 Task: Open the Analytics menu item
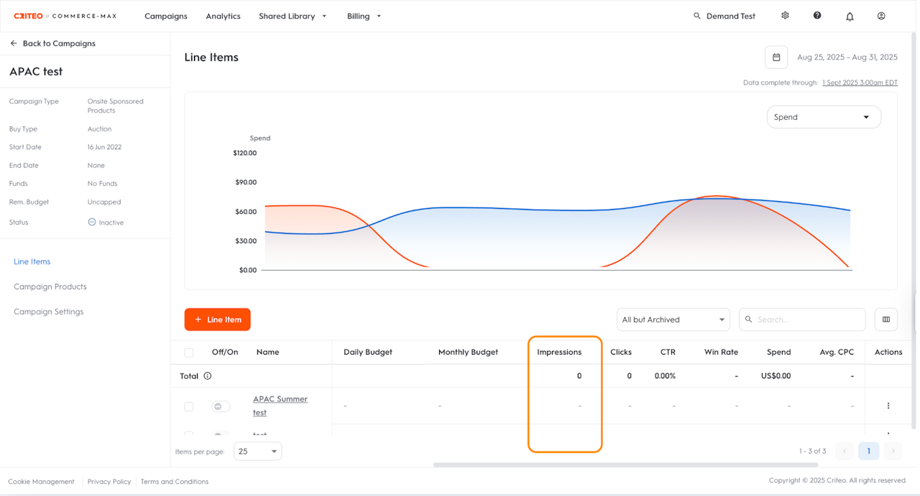[223, 16]
